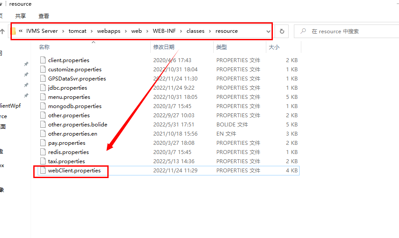Open the 查看 ribbon tab
Image resolution: width=399 pixels, height=238 pixels.
pyautogui.click(x=43, y=16)
